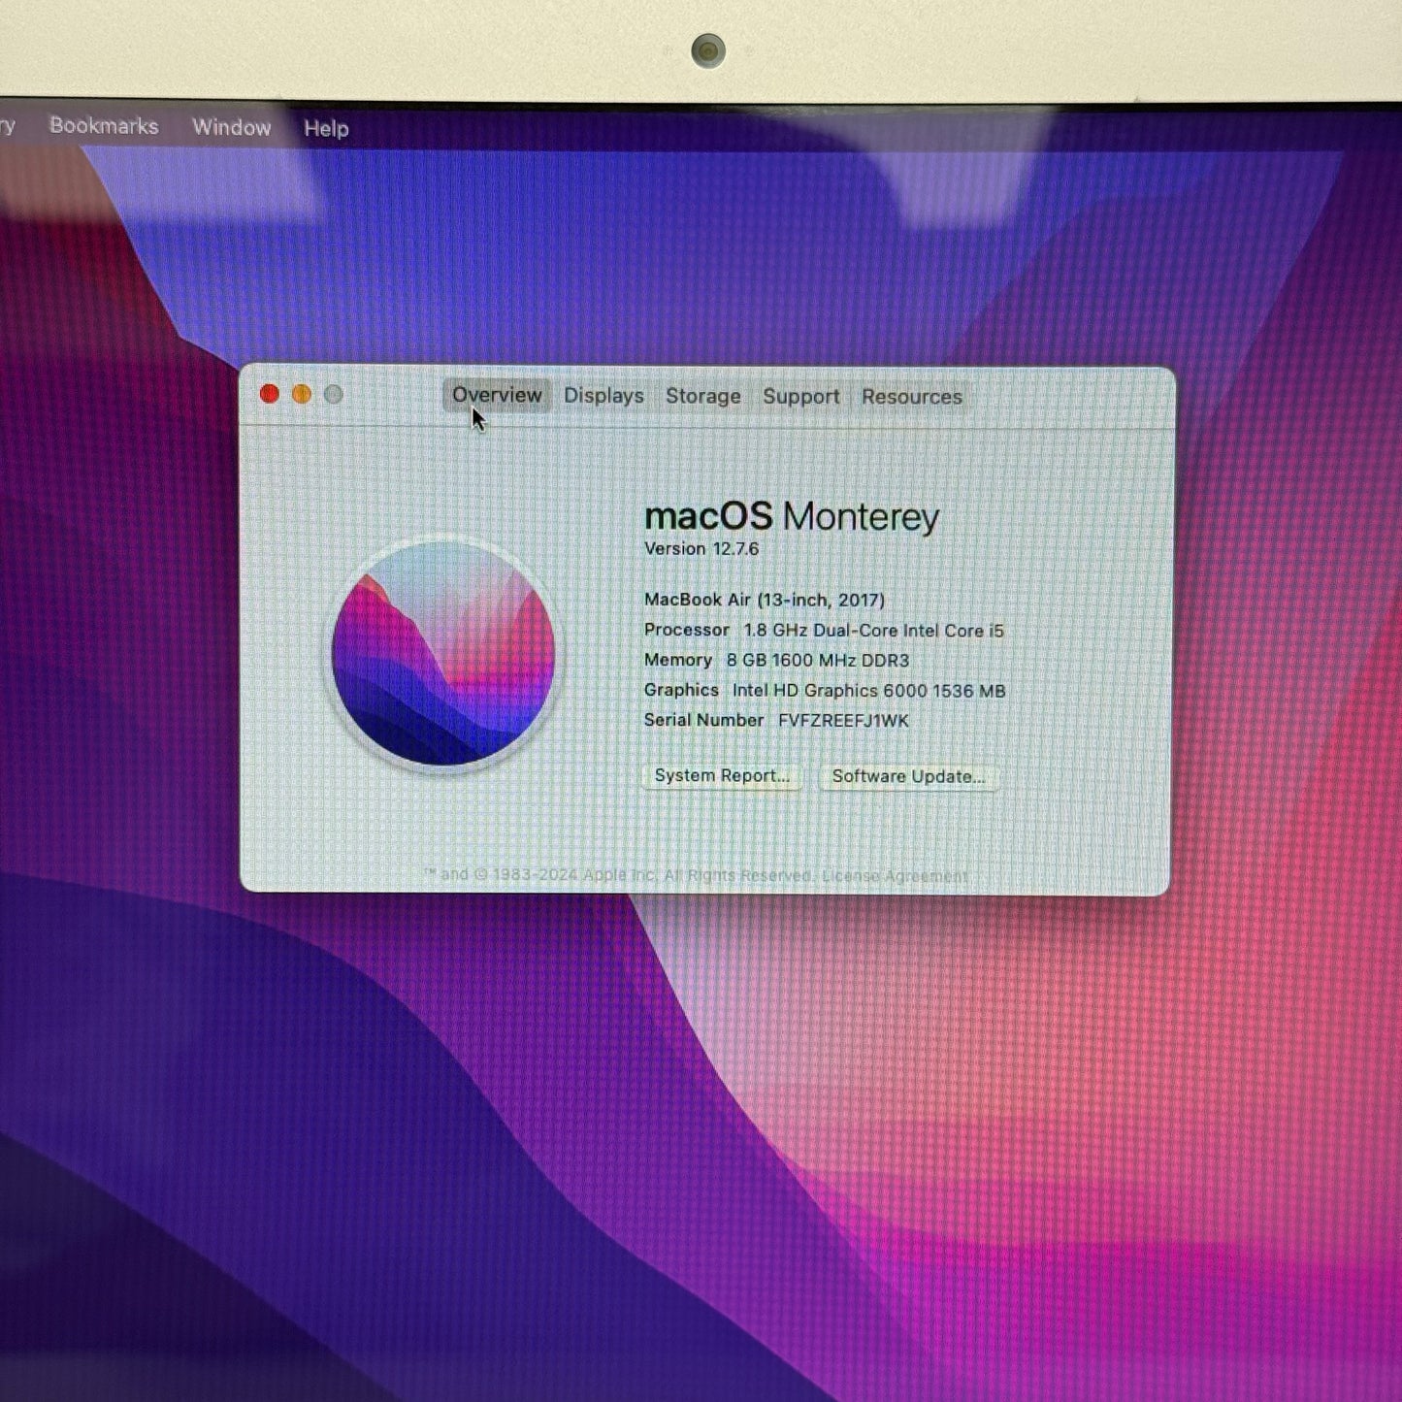Viewport: 1402px width, 1402px height.
Task: Click the MacBook Air model name line
Action: click(x=765, y=600)
